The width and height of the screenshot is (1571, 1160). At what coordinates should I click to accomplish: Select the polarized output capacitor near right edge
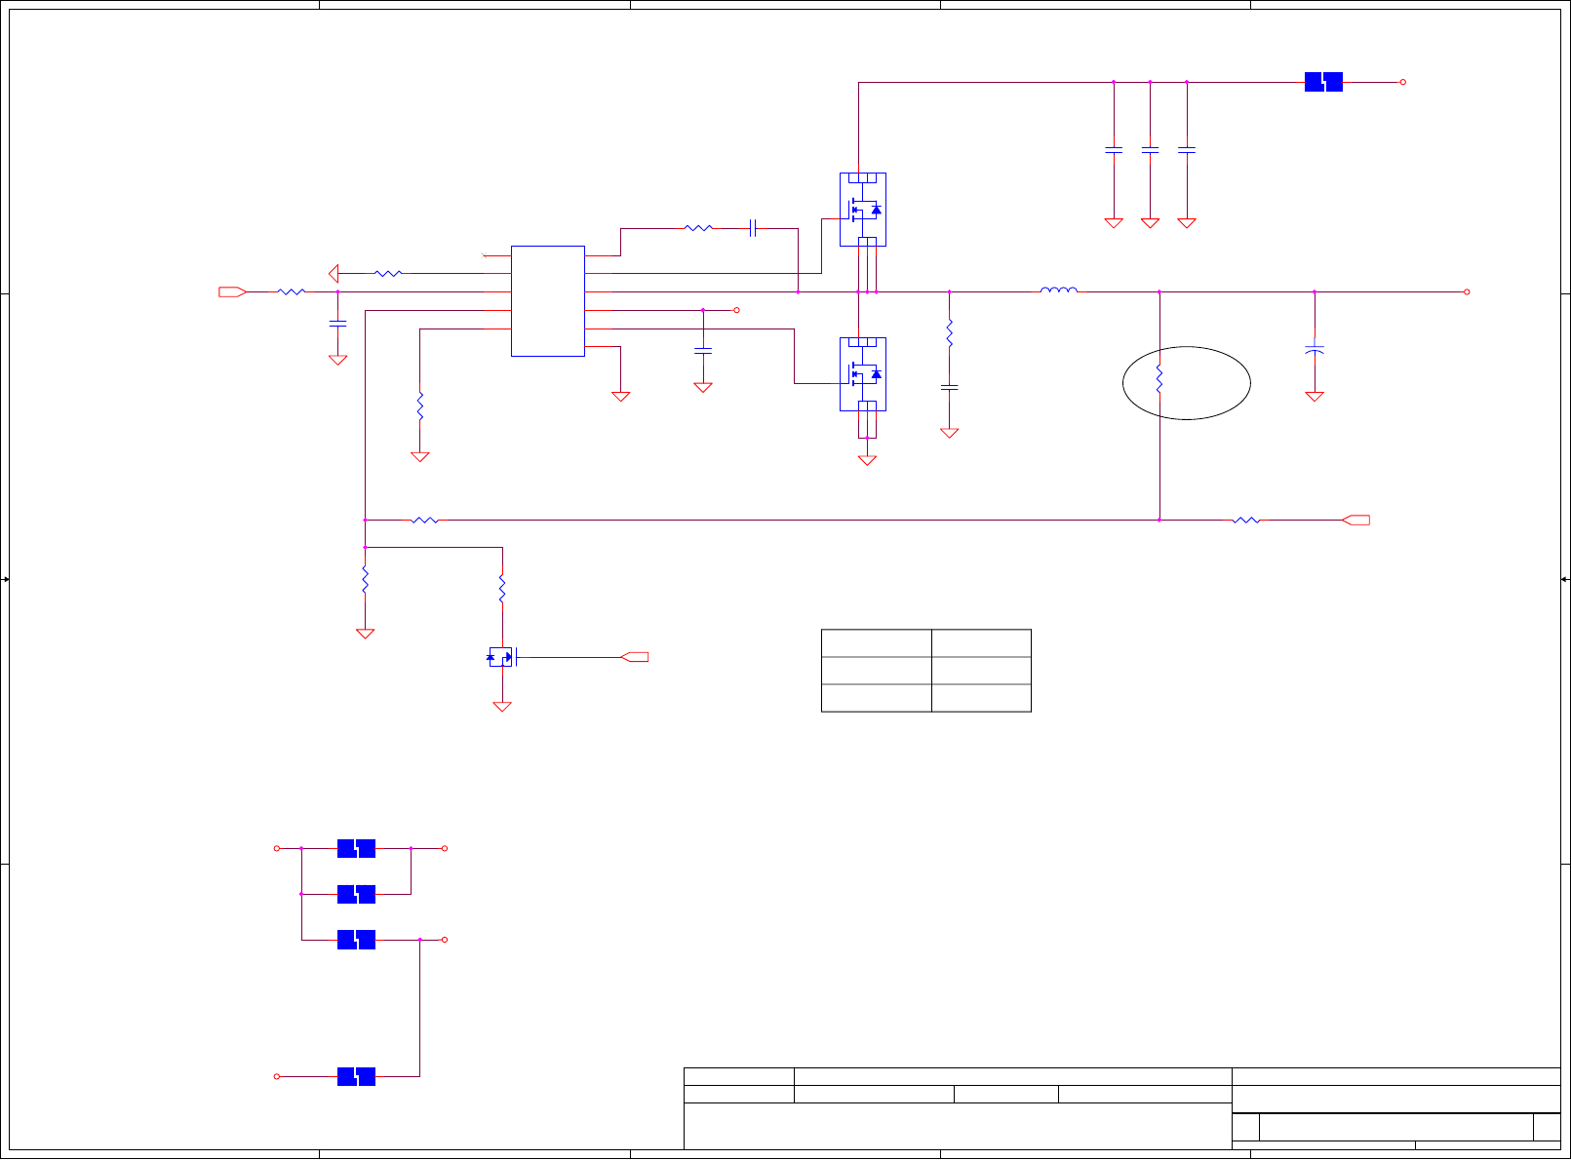1315,349
